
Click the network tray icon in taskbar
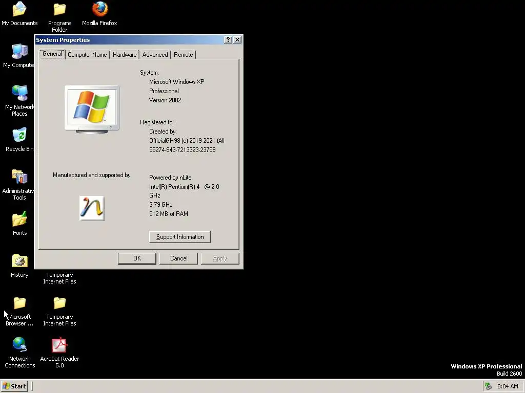point(489,386)
